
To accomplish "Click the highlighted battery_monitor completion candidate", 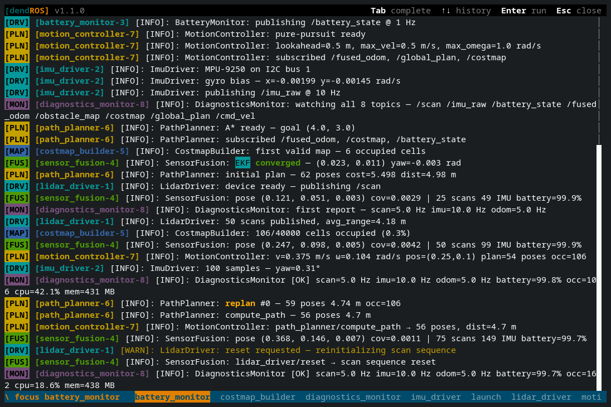I will (173, 397).
